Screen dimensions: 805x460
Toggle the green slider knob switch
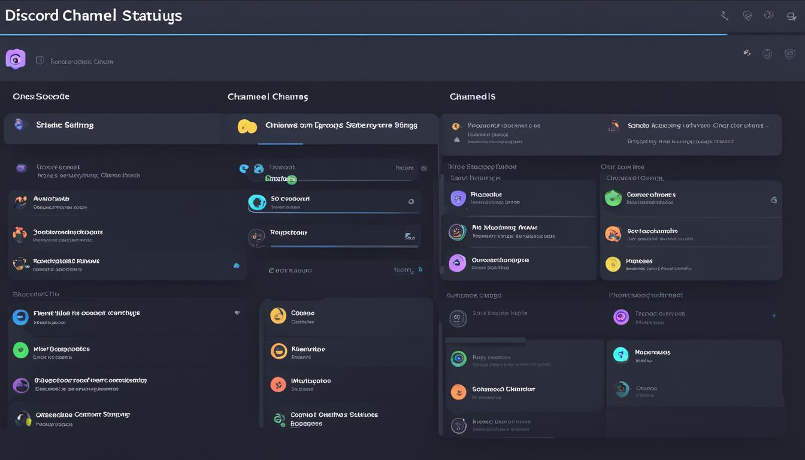pyautogui.click(x=291, y=179)
